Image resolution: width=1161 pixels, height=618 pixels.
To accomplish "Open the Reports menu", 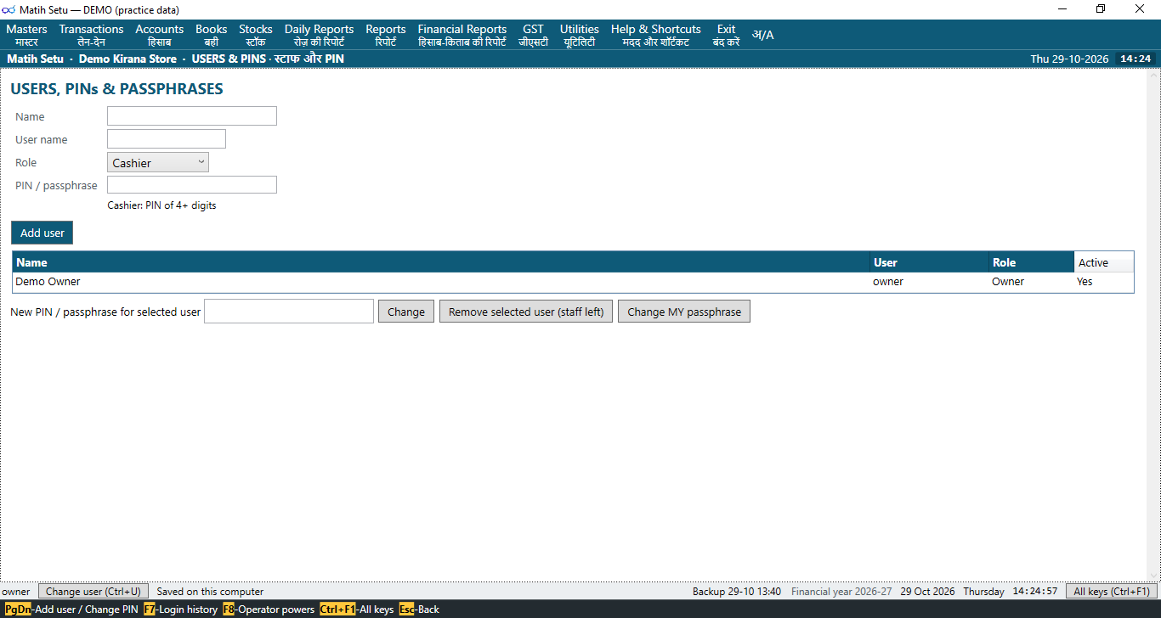I will click(x=386, y=35).
